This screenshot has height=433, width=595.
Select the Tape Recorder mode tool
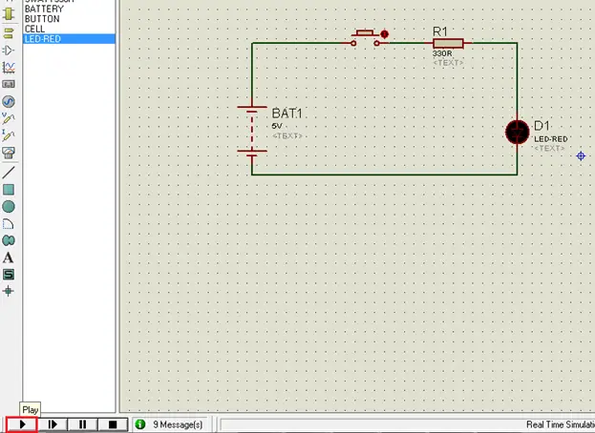(9, 84)
